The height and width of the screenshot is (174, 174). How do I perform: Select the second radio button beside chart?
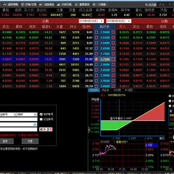[x=170, y=101]
